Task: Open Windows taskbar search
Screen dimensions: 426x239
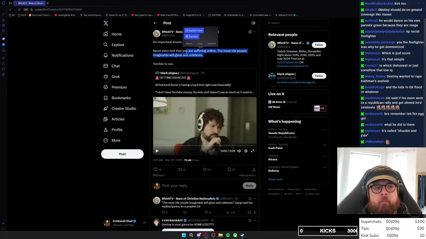Action: pyautogui.click(x=191, y=235)
